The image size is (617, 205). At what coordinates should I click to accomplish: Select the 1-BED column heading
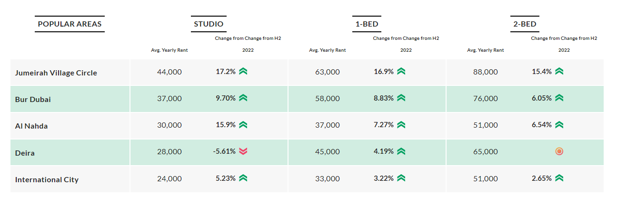367,24
